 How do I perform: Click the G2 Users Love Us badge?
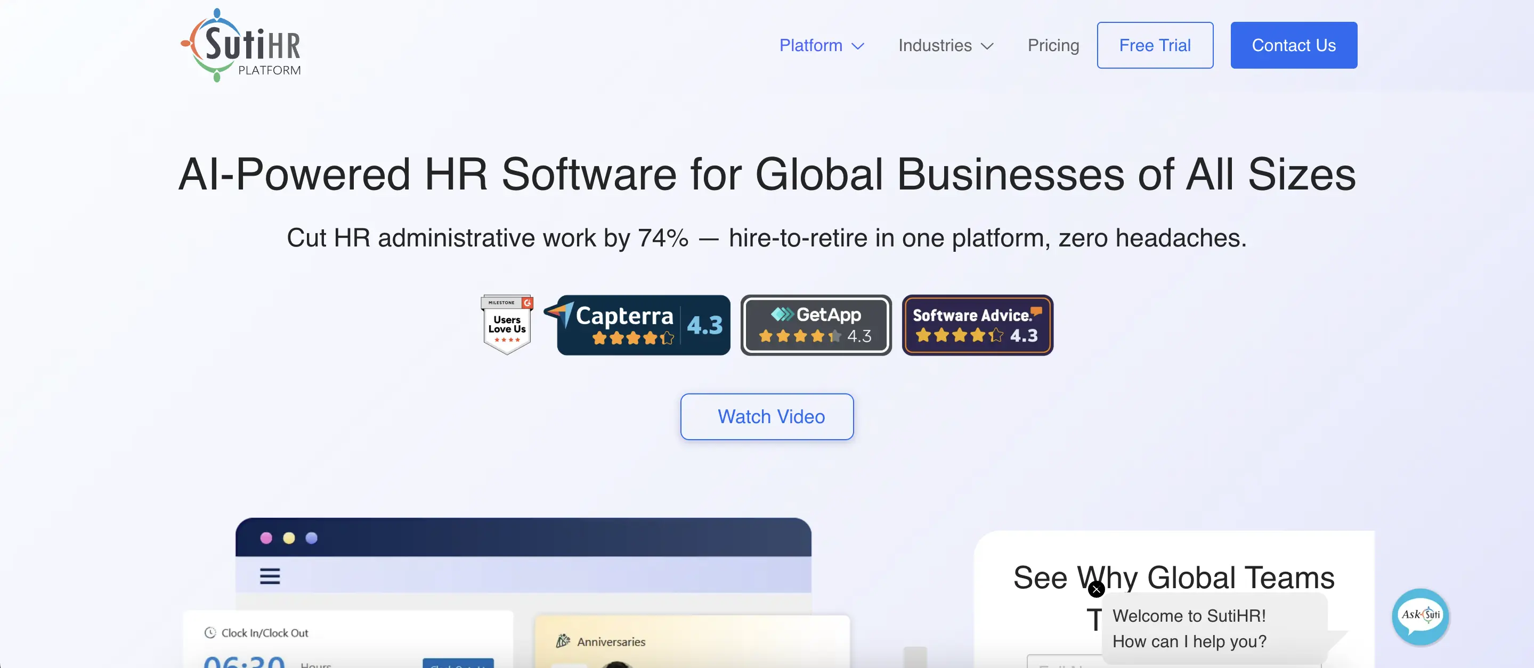coord(507,324)
